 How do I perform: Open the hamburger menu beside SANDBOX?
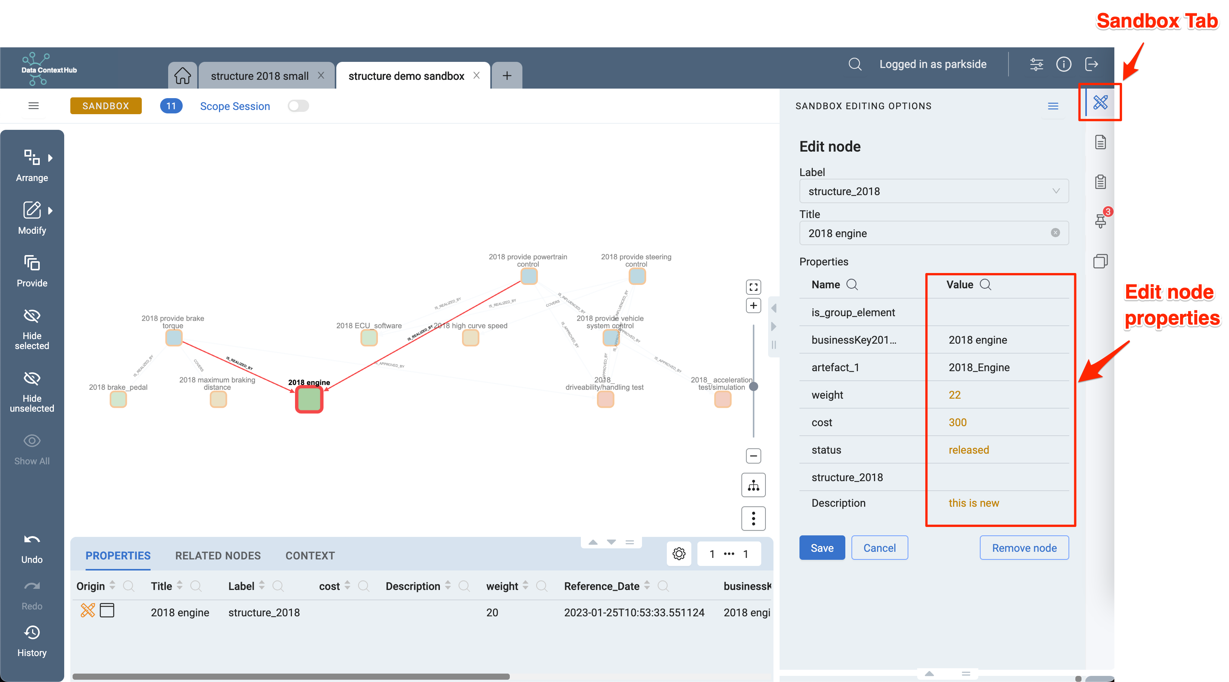(x=33, y=106)
